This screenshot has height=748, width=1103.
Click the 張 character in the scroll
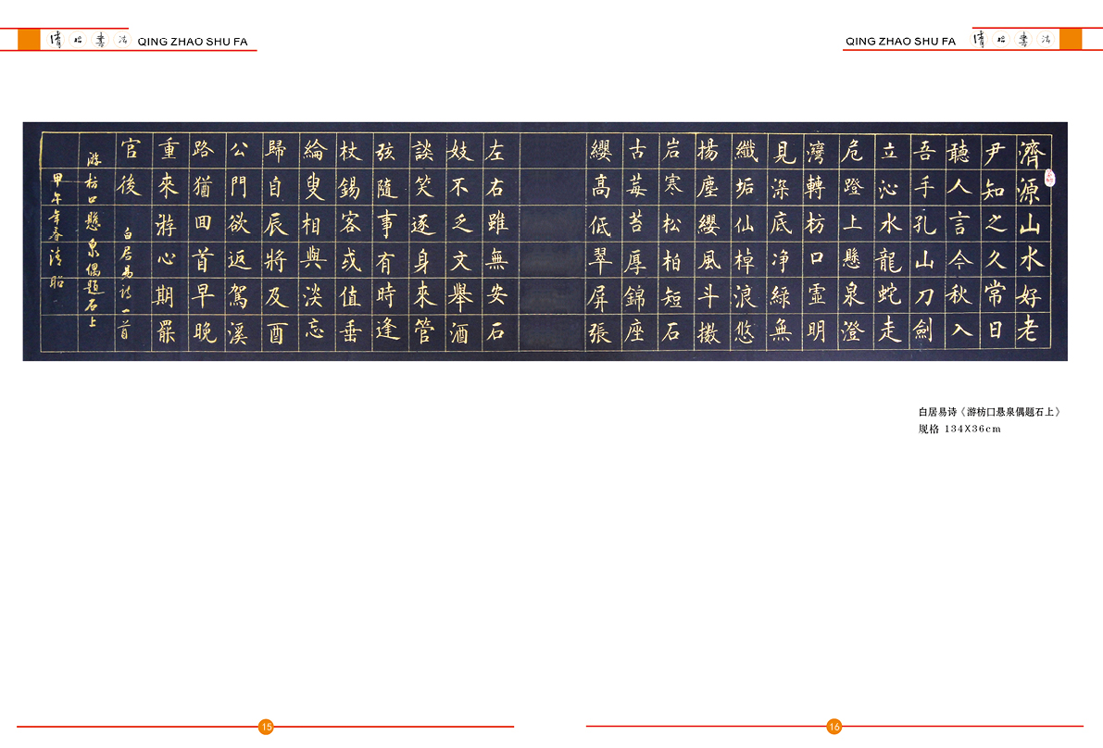pos(600,332)
